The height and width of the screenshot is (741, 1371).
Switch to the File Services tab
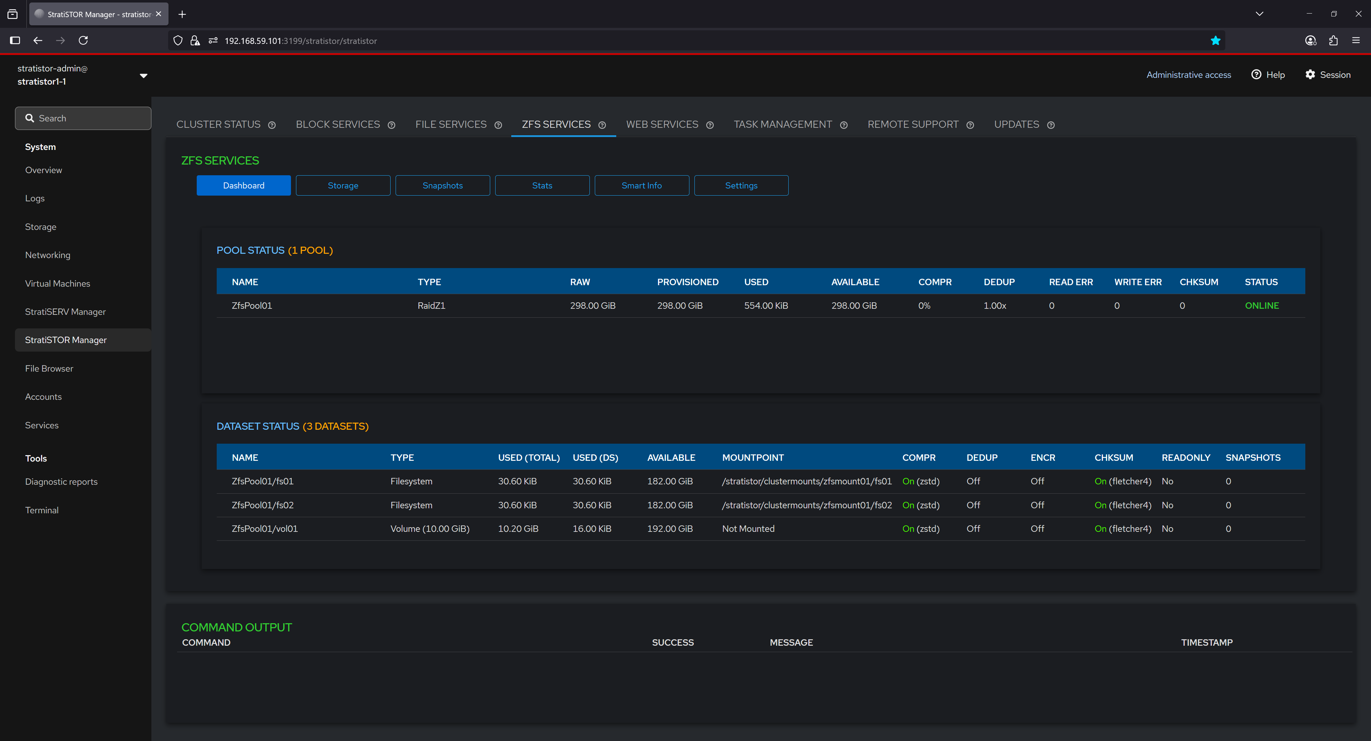coord(450,124)
